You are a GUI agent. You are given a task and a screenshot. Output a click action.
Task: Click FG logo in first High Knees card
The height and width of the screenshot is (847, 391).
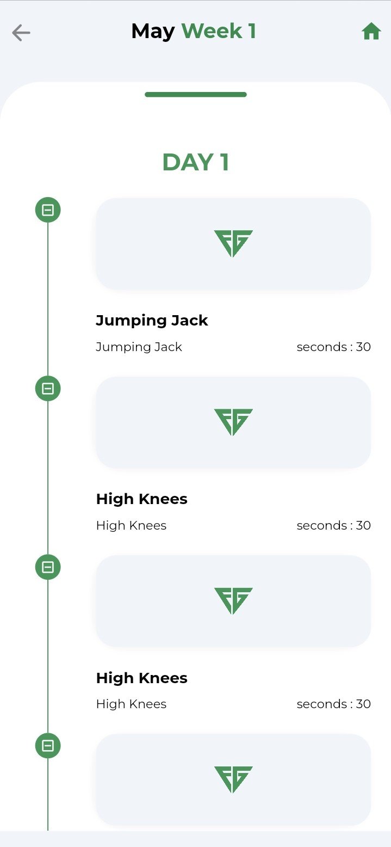[233, 422]
